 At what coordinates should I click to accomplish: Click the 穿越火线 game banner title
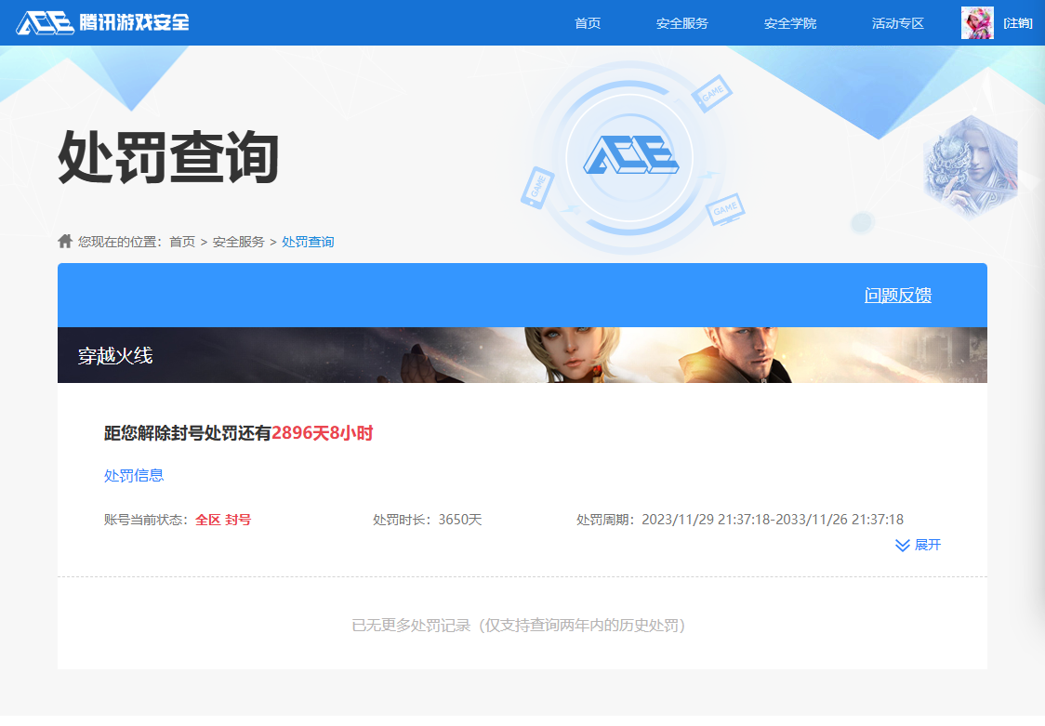[115, 355]
